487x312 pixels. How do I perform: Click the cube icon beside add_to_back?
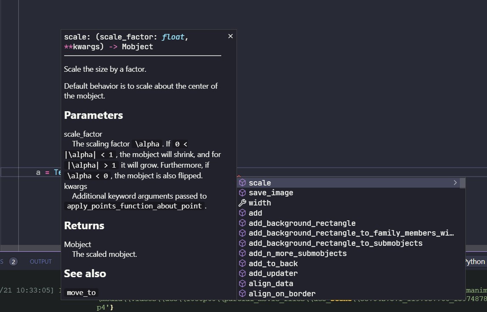click(242, 264)
